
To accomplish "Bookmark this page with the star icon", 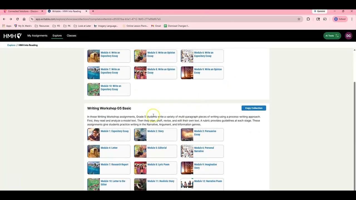I will (x=299, y=19).
